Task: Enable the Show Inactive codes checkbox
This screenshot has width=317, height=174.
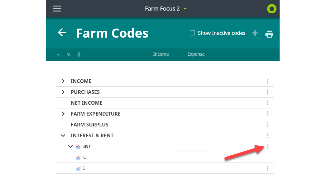Action: tap(192, 33)
